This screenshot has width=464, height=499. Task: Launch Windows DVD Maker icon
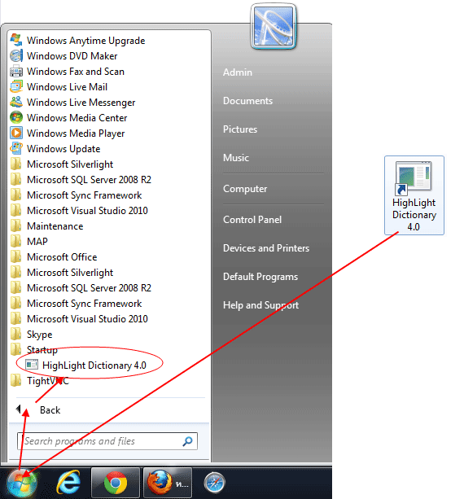tap(16, 56)
